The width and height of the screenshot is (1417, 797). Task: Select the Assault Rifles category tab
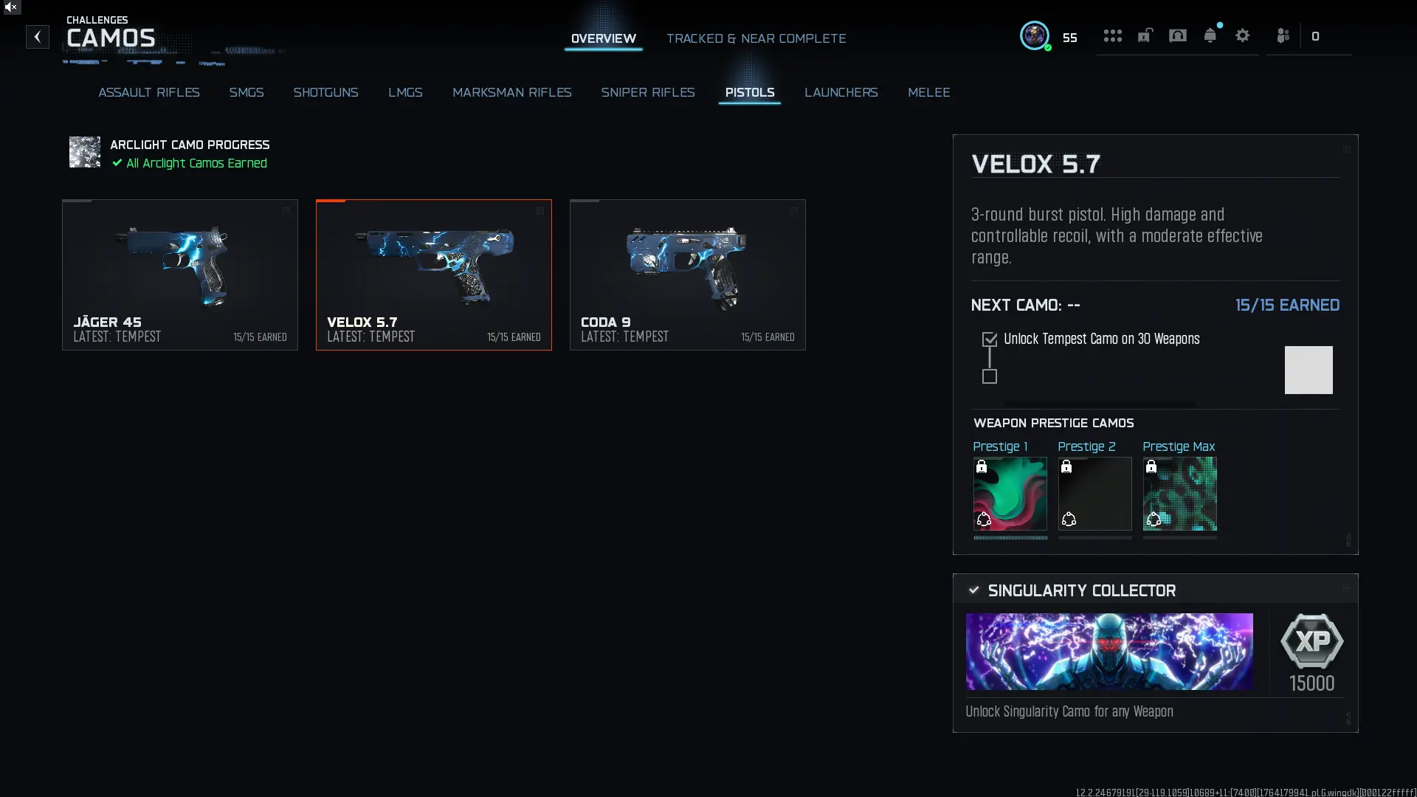[x=149, y=92]
